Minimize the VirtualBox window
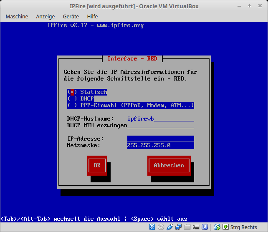This screenshot has width=268, height=232. (x=239, y=6)
